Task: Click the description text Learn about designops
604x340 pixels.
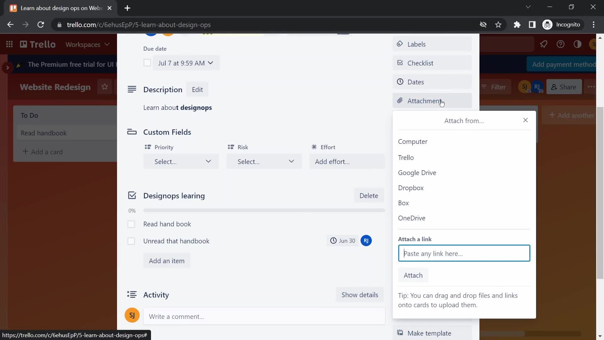Action: (177, 108)
